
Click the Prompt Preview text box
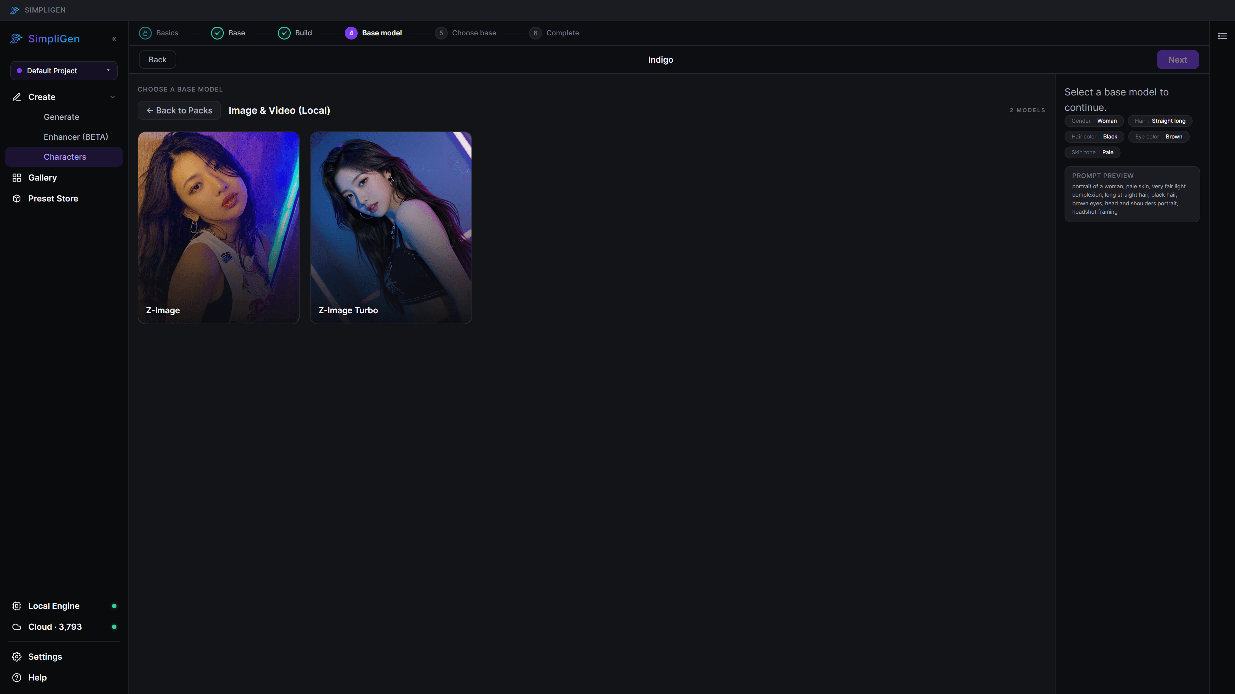point(1132,194)
